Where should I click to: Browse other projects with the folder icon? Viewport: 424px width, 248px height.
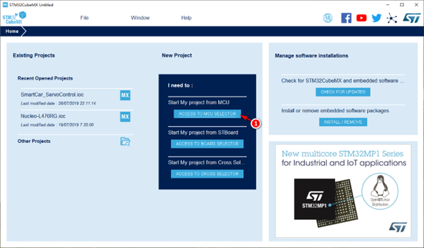point(125,141)
